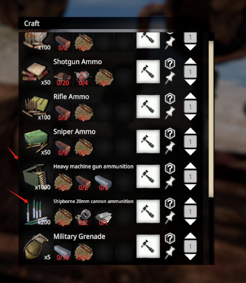Decrease Rifle Ammo craft quantity with down arrow
The width and height of the screenshot is (246, 283).
[x=190, y=117]
